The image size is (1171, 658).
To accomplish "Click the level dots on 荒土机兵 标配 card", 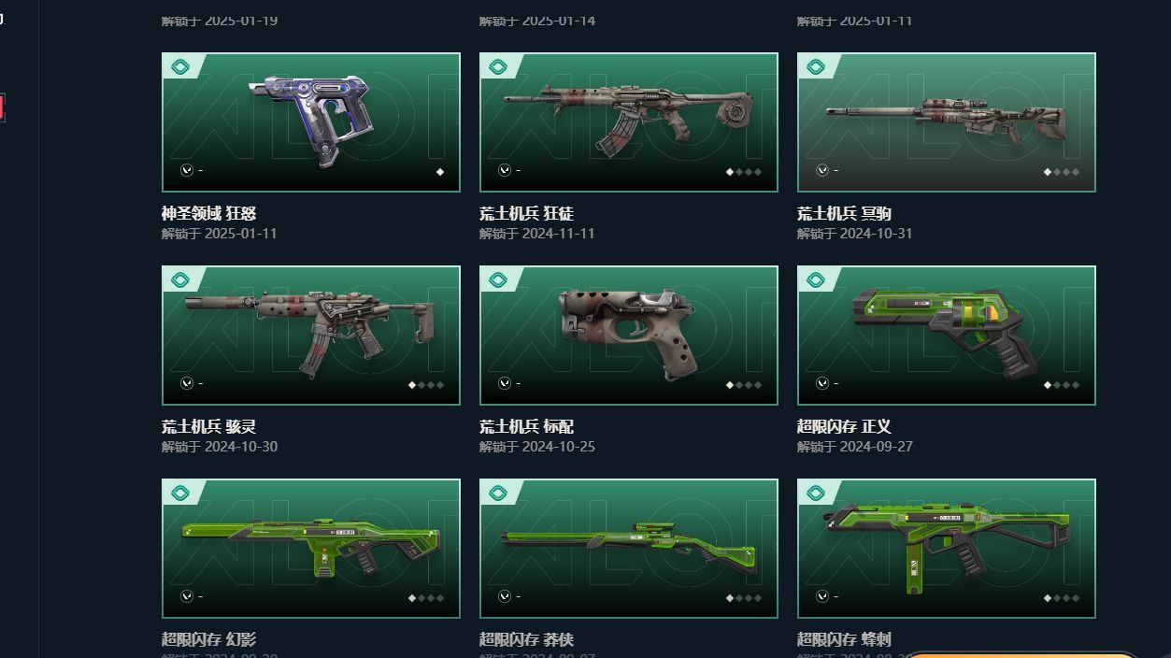I will click(x=745, y=385).
